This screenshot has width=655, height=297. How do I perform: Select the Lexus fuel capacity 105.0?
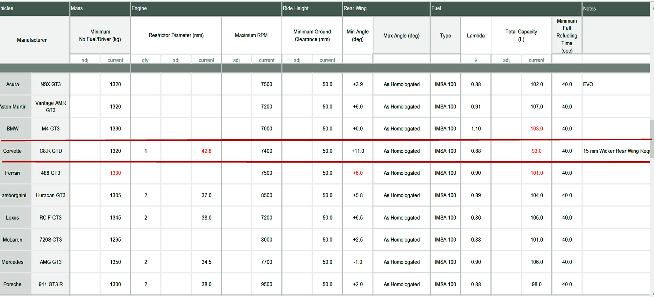[536, 218]
